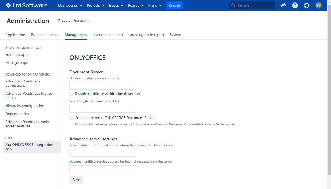Open Advanced Roadmaps permissions link

23,83
